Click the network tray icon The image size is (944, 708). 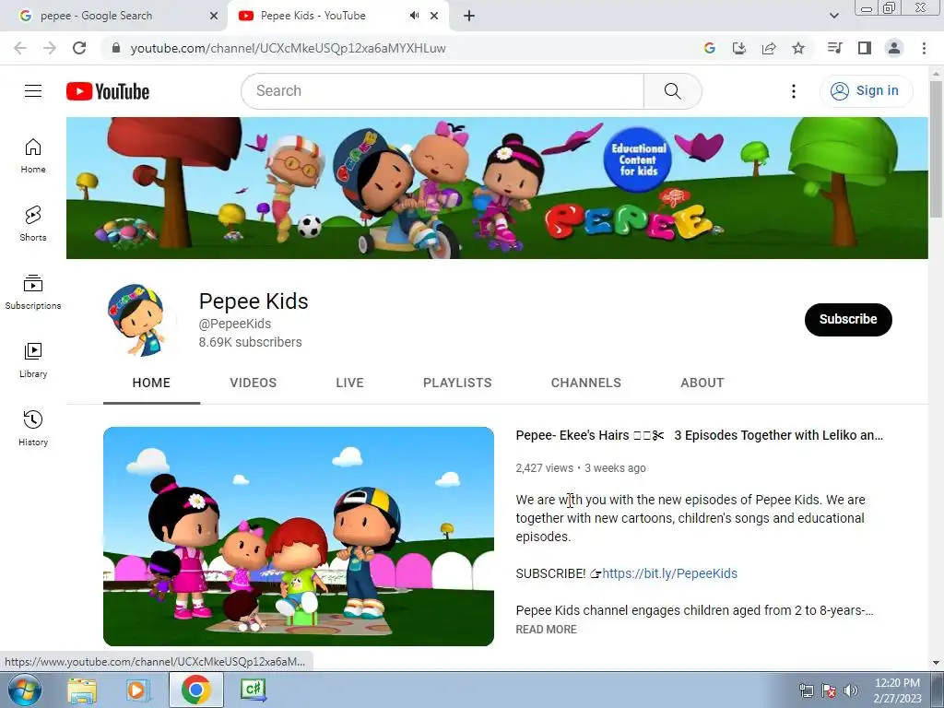coord(806,690)
